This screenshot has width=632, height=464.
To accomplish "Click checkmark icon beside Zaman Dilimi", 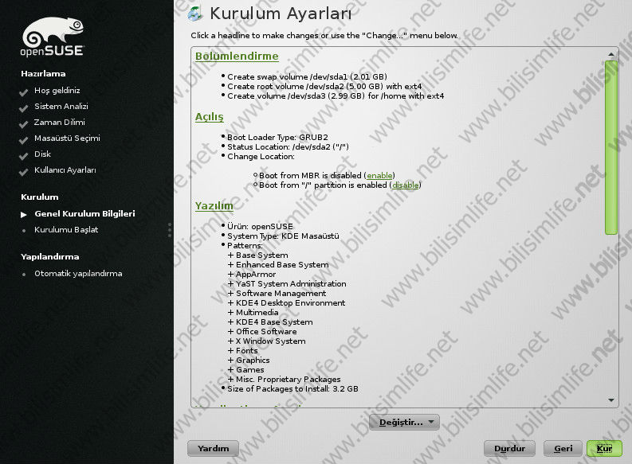I will point(23,124).
